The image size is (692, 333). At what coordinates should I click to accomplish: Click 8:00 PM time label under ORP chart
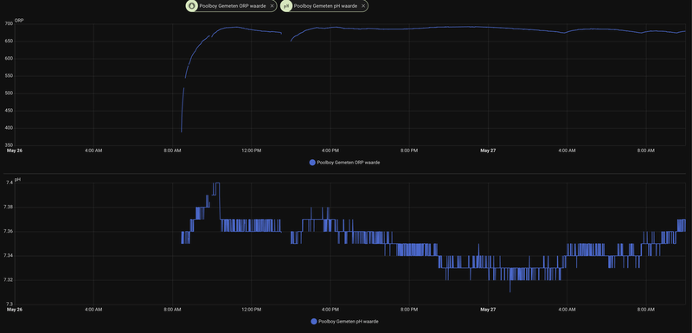click(409, 150)
